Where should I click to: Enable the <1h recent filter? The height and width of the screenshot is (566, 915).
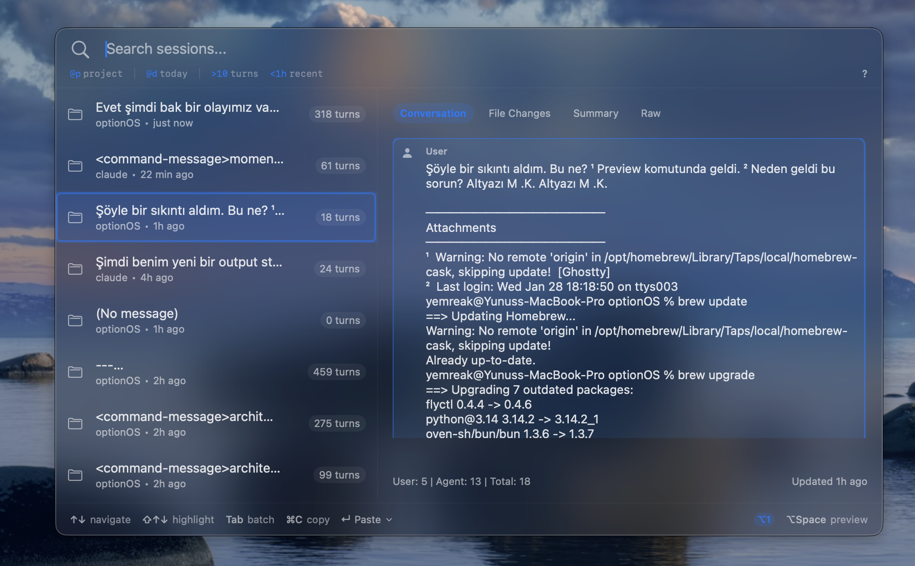click(x=296, y=74)
